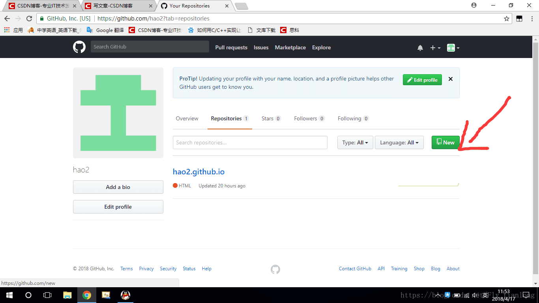This screenshot has width=539, height=303.
Task: Click the GitHub Octocat logo in header
Action: [79, 47]
